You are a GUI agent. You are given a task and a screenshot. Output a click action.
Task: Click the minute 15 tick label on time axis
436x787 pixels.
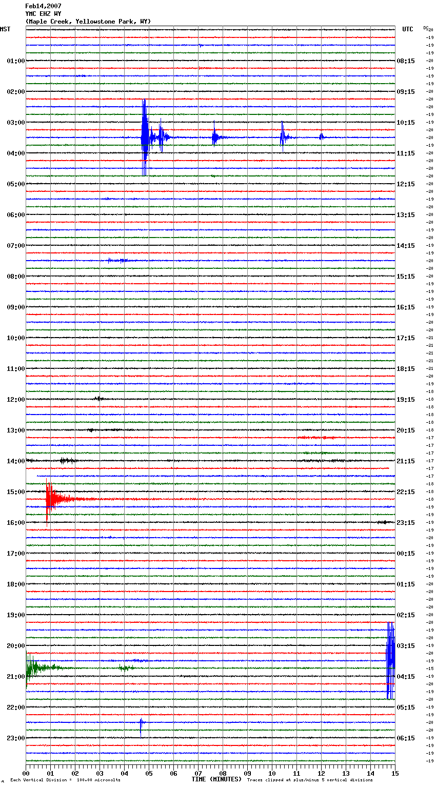tap(395, 773)
